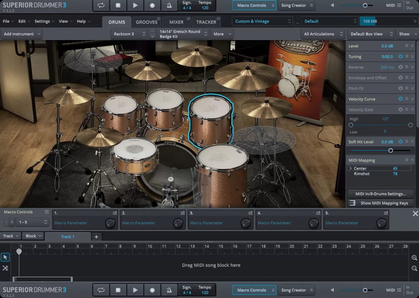Click the detach icon on the MIXER tab
Screen dimensions: 419x298
pyautogui.click(x=188, y=18)
